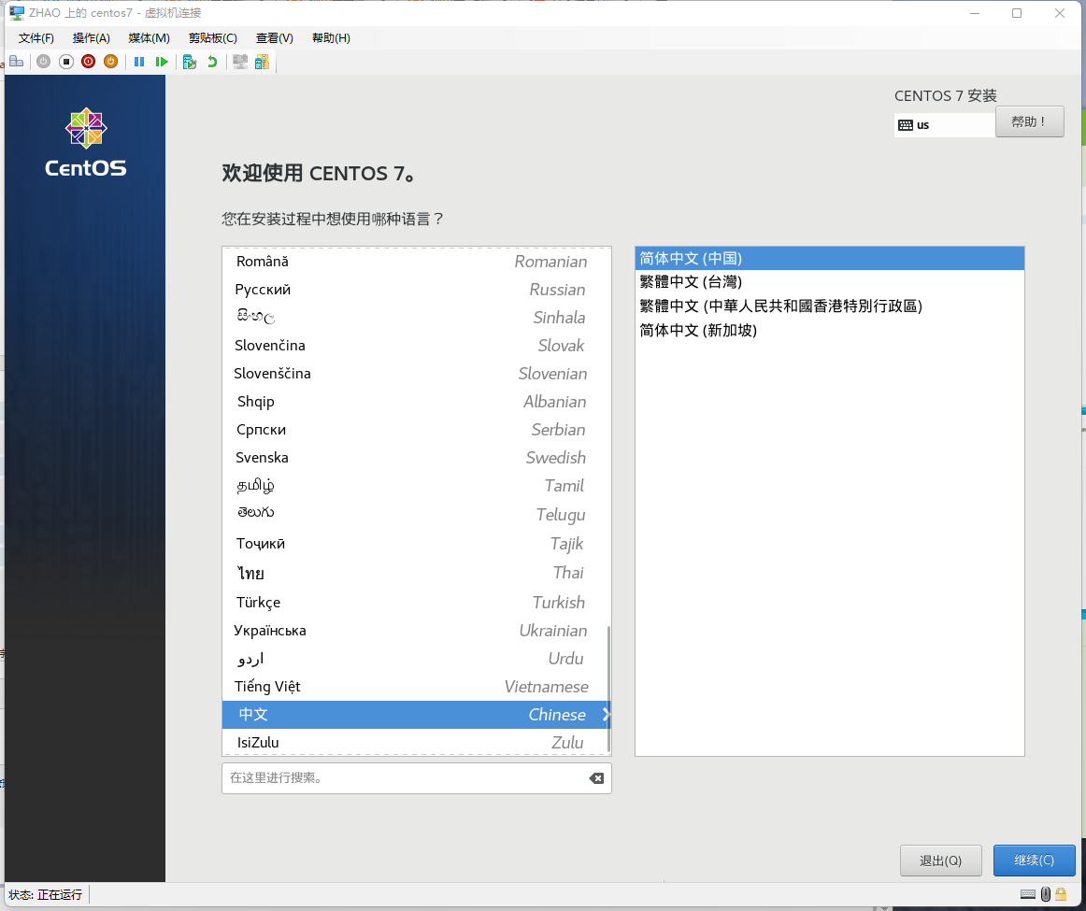Open the 操作(A) menu

92,38
